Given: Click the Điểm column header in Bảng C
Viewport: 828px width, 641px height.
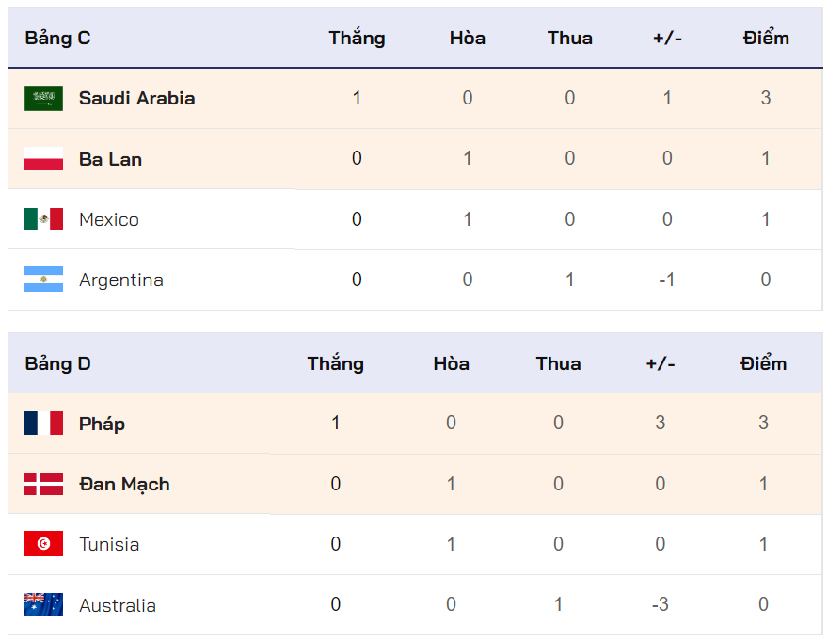Looking at the screenshot, I should (766, 39).
